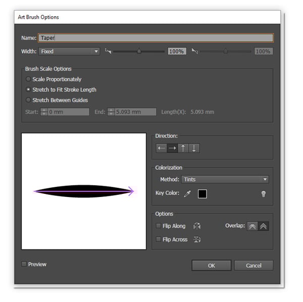Click maximum width icon beside second slider
The width and height of the screenshot is (303, 302).
click(x=195, y=51)
